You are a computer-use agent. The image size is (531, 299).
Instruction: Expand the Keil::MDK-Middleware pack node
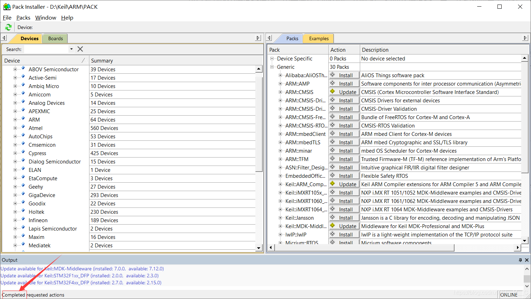point(280,226)
